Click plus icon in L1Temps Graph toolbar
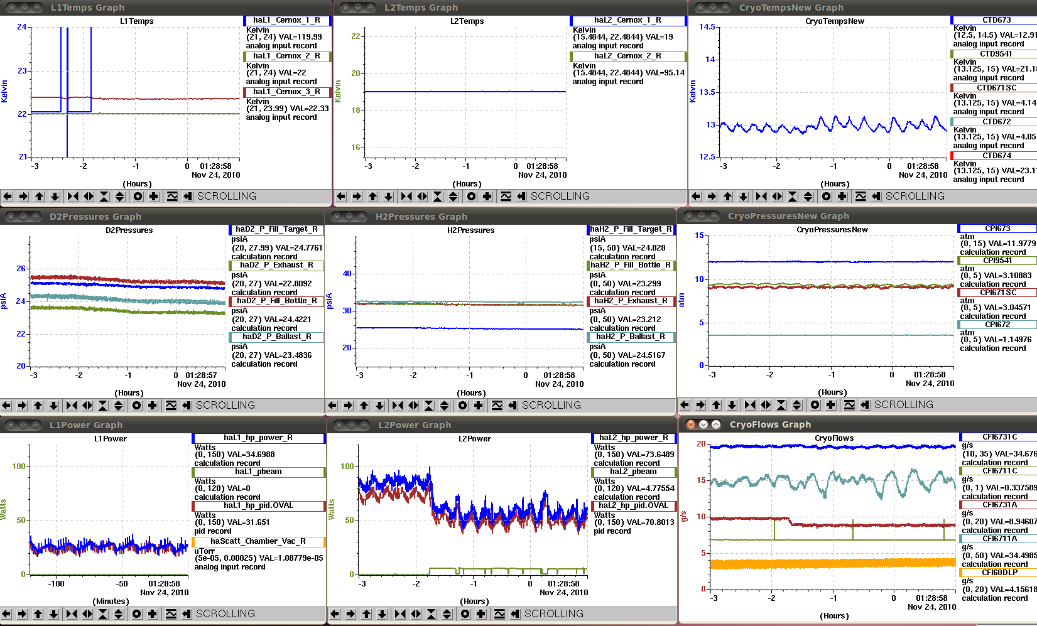 coord(154,197)
